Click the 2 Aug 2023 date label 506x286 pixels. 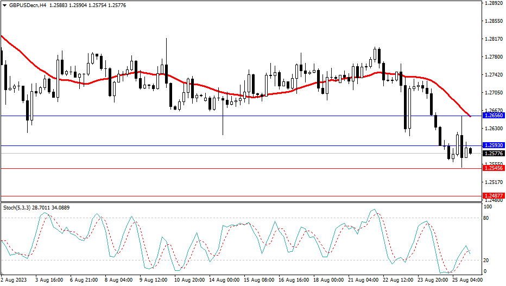point(13,280)
